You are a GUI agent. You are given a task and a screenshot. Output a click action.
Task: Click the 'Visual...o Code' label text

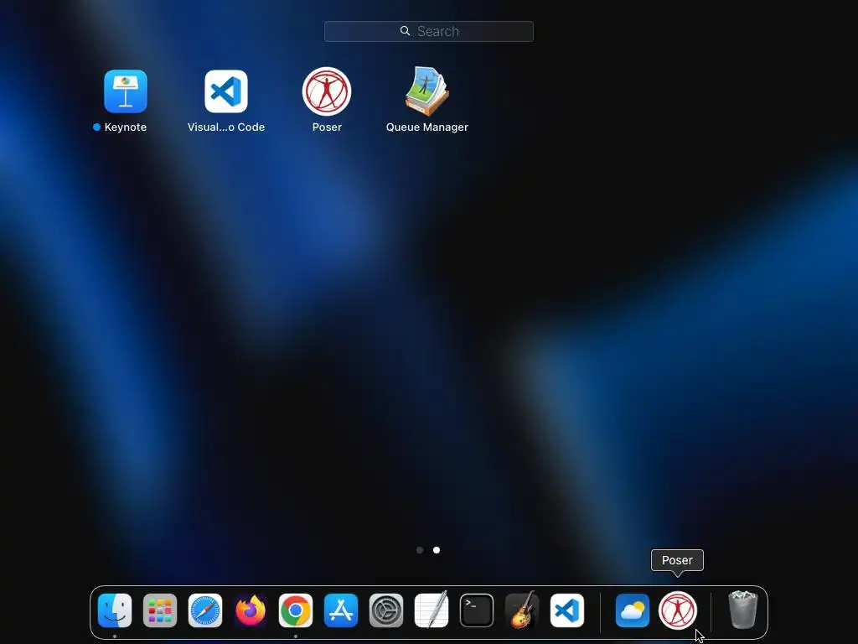[x=226, y=127]
